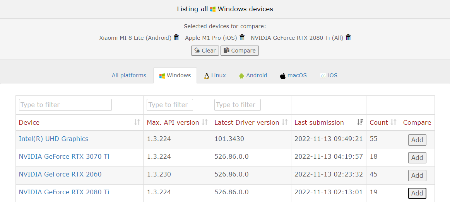Remove Apple M1 Pro with trash icon
This screenshot has width=450, height=202.
click(x=242, y=37)
